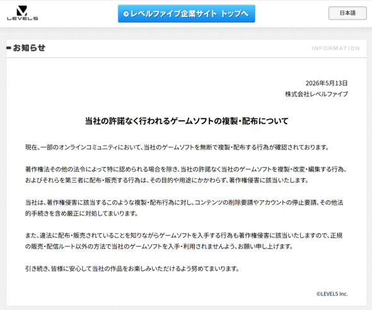This screenshot has width=372, height=310.
Task: Click the date 2026年5月13日
Action: click(x=327, y=83)
